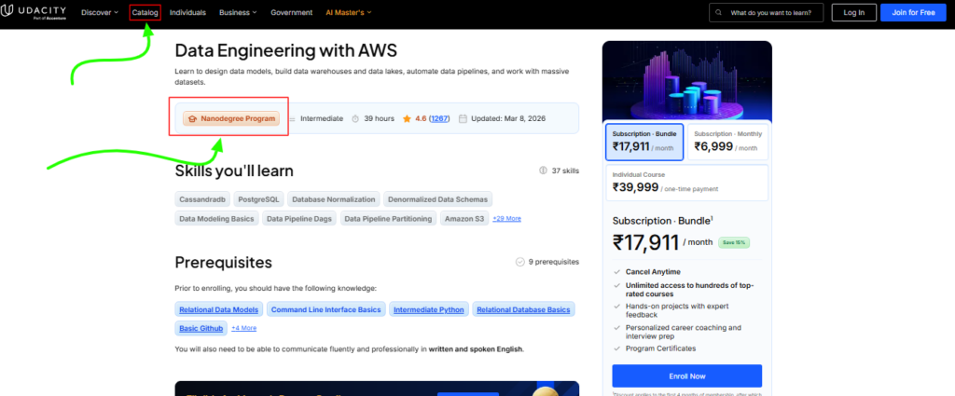Click the 'What do you want to learn?' search field
This screenshot has height=396, width=955.
click(x=776, y=13)
